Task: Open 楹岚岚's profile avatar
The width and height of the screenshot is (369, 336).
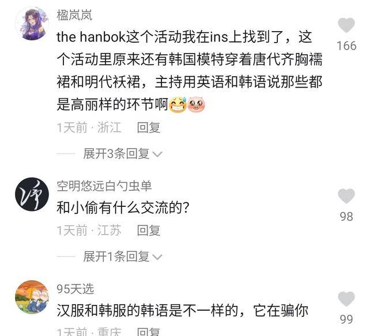Action: (32, 24)
